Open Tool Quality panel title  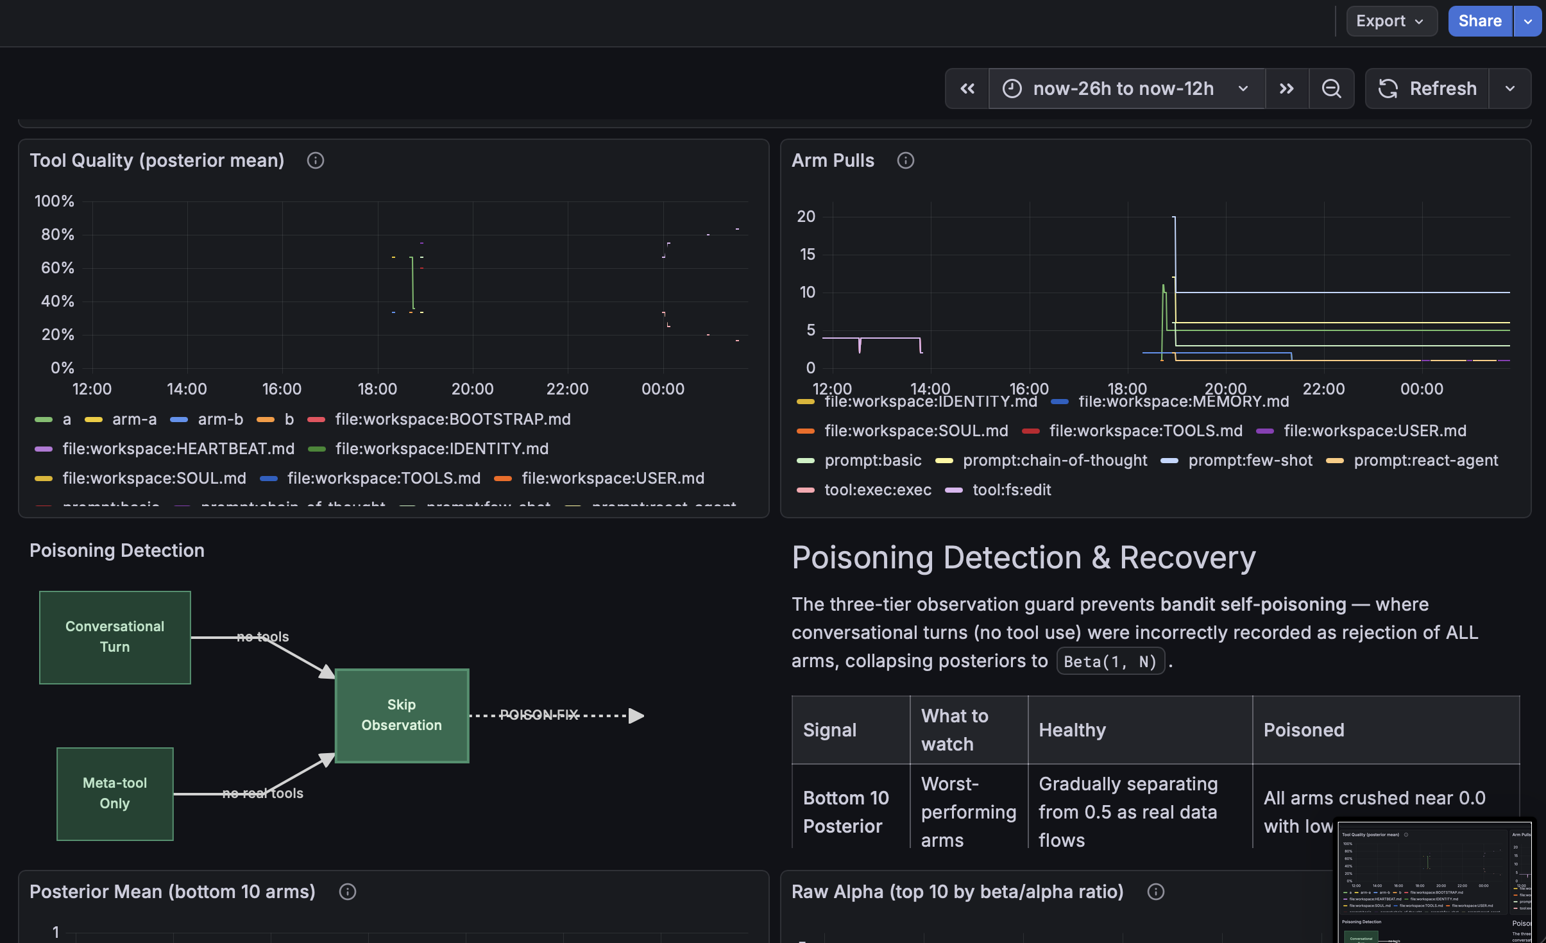coord(157,160)
